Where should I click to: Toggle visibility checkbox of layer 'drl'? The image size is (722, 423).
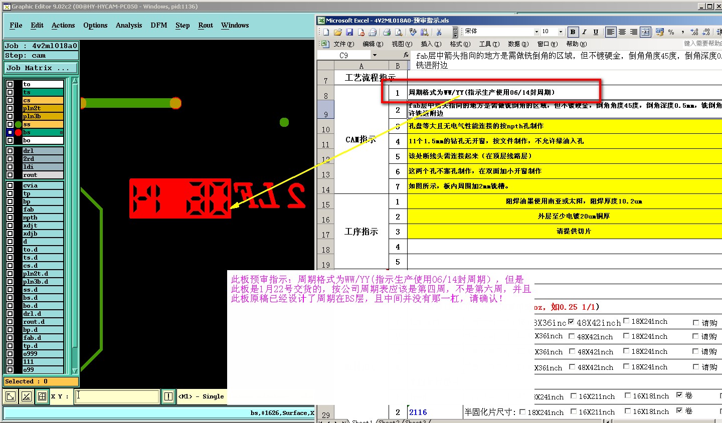point(10,151)
